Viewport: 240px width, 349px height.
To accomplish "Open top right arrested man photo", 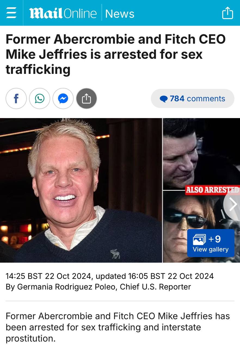I will click(x=201, y=154).
